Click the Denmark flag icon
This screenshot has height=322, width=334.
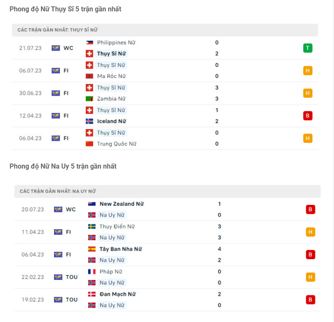92,294
